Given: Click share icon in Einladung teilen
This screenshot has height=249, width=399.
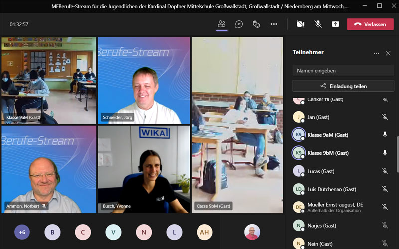Looking at the screenshot, I should [x=323, y=86].
